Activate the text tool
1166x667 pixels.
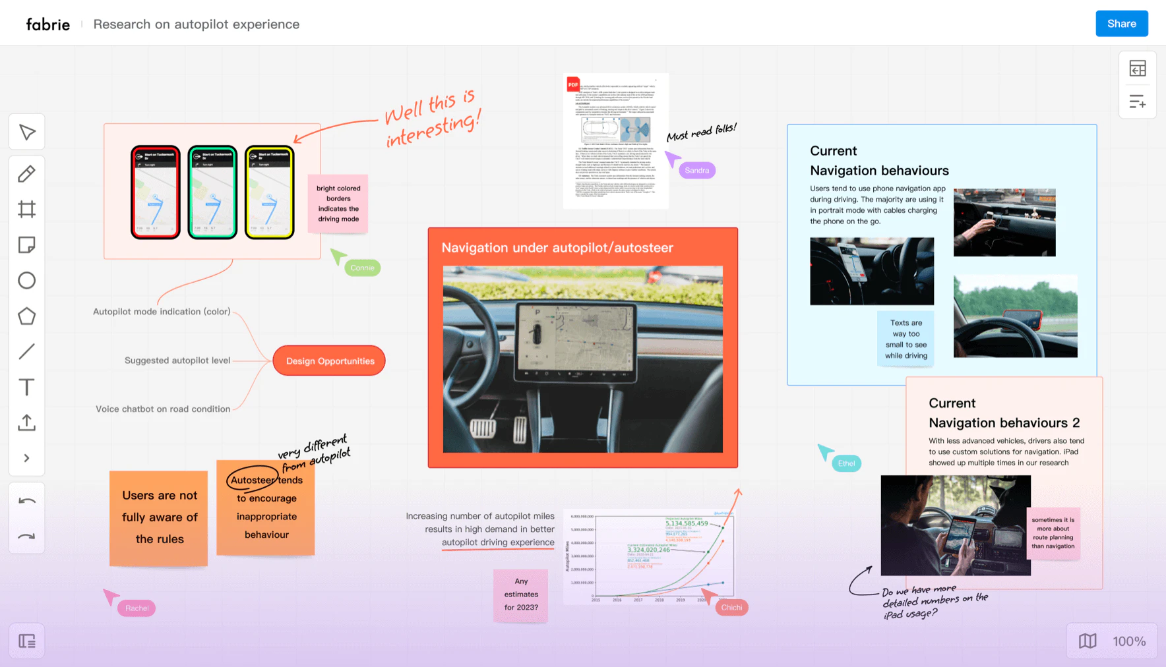[27, 387]
